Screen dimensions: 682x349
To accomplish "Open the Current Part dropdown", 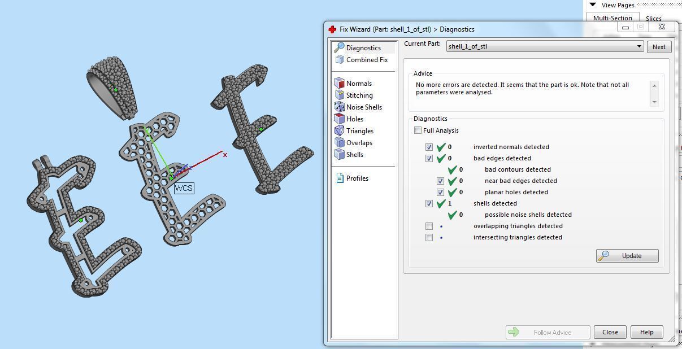I will (x=545, y=46).
